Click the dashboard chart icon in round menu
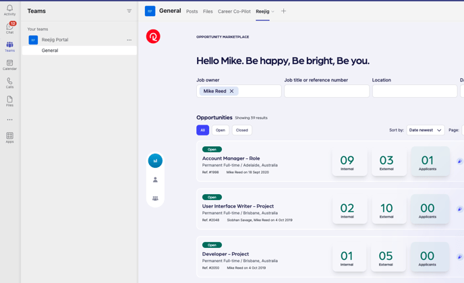 155,161
